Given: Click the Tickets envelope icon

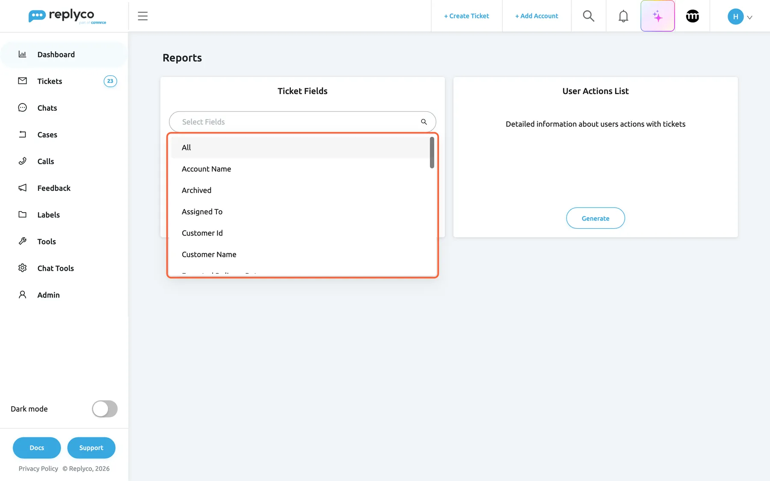Looking at the screenshot, I should pyautogui.click(x=22, y=81).
